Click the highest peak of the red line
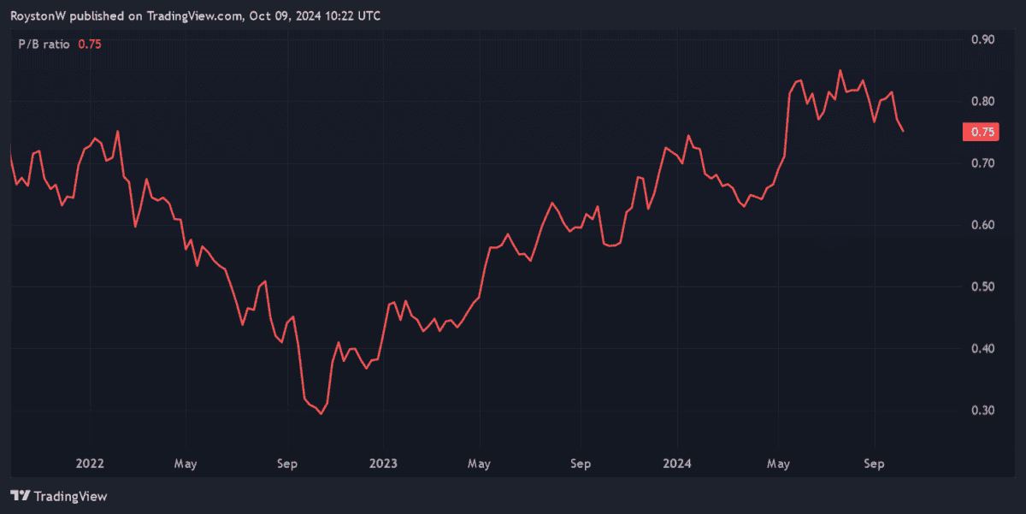Screen dimensions: 1026x514 pos(840,70)
